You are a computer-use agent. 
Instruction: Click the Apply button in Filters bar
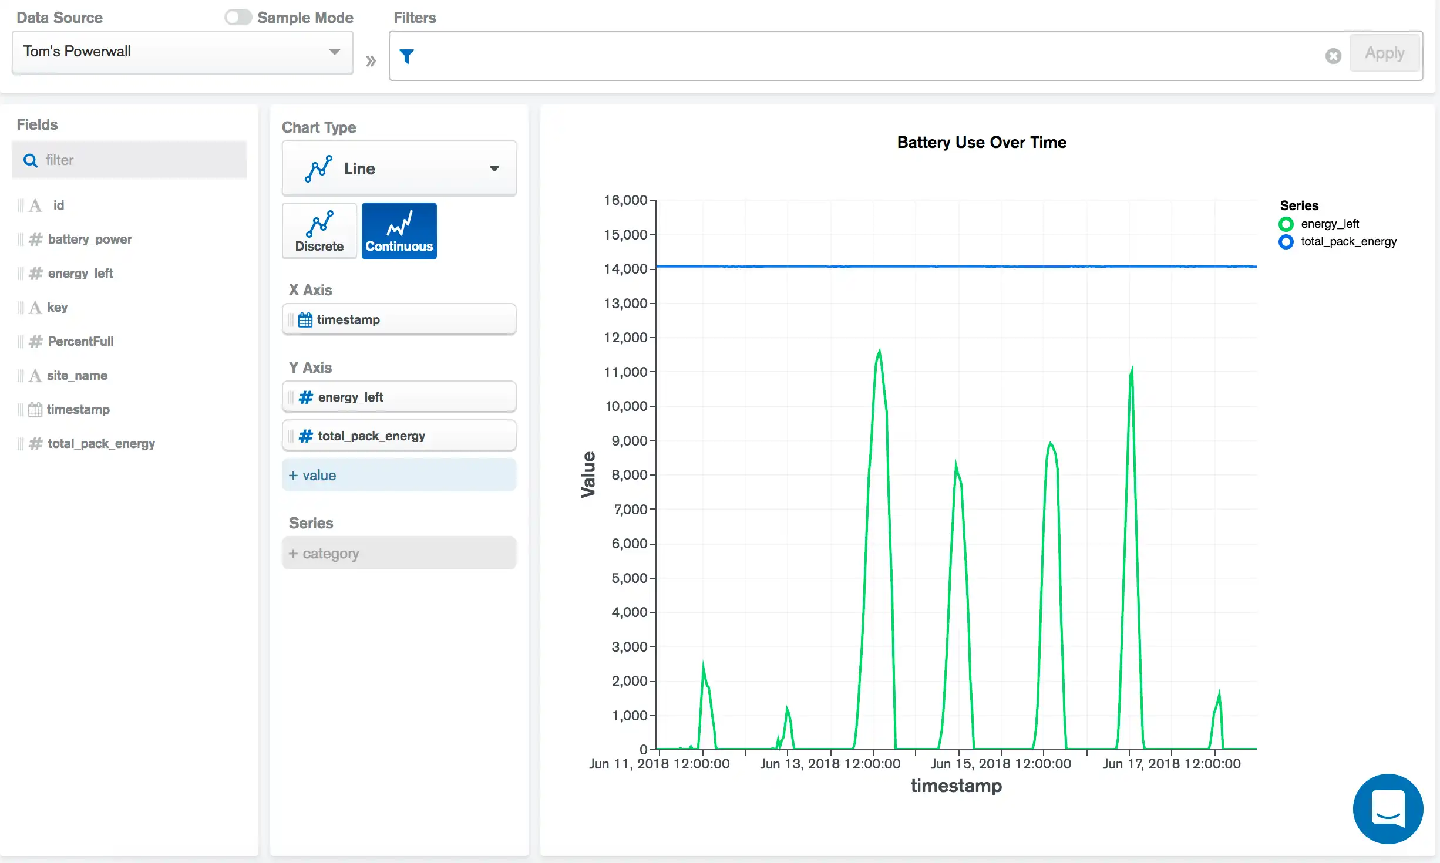tap(1384, 53)
